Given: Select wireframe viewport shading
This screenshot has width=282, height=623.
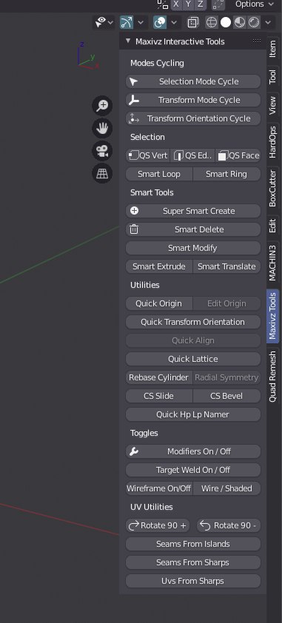Looking at the screenshot, I should point(211,23).
